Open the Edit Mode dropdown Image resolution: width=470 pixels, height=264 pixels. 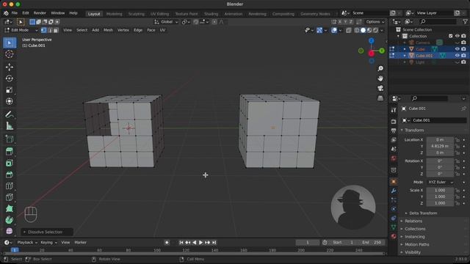click(21, 30)
